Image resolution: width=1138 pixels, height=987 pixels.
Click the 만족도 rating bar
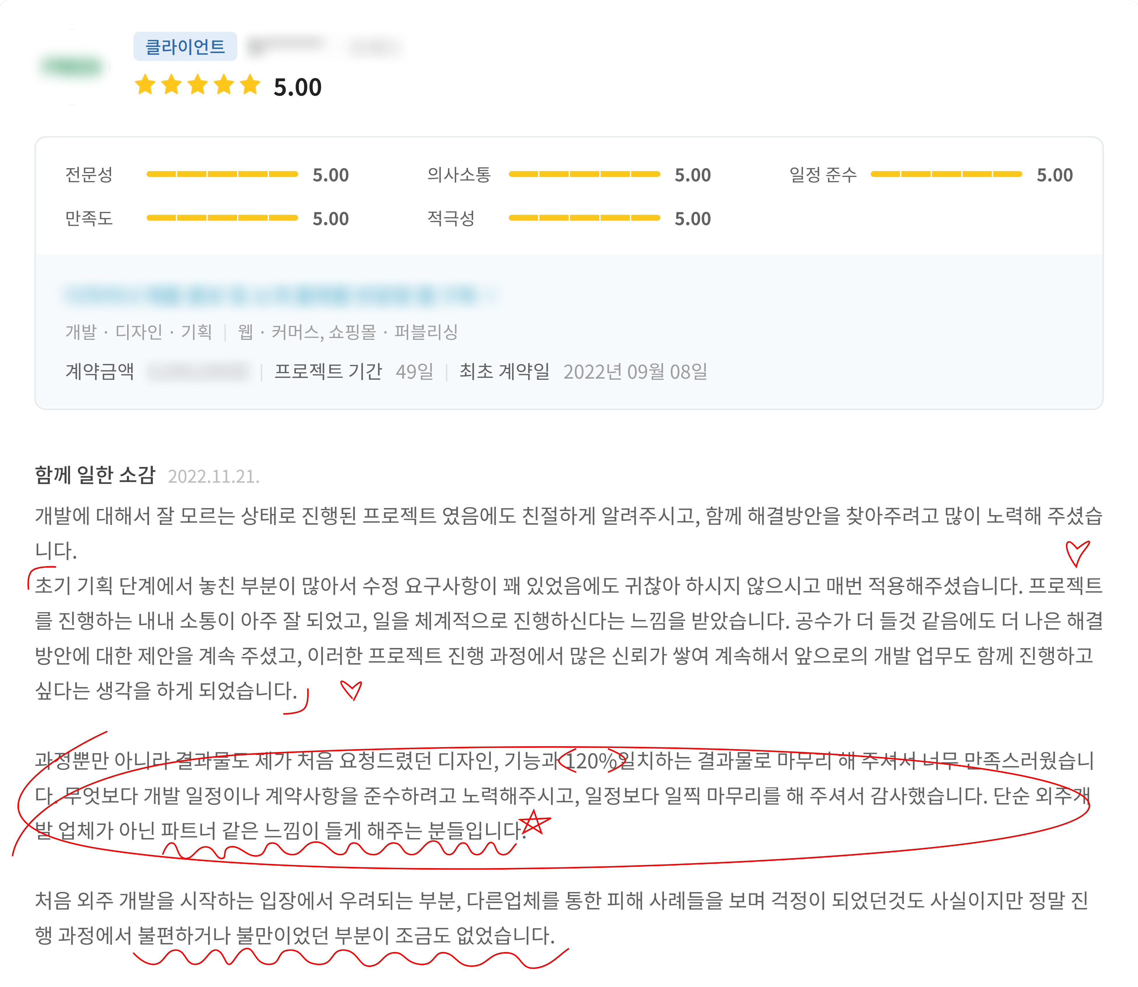(222, 217)
